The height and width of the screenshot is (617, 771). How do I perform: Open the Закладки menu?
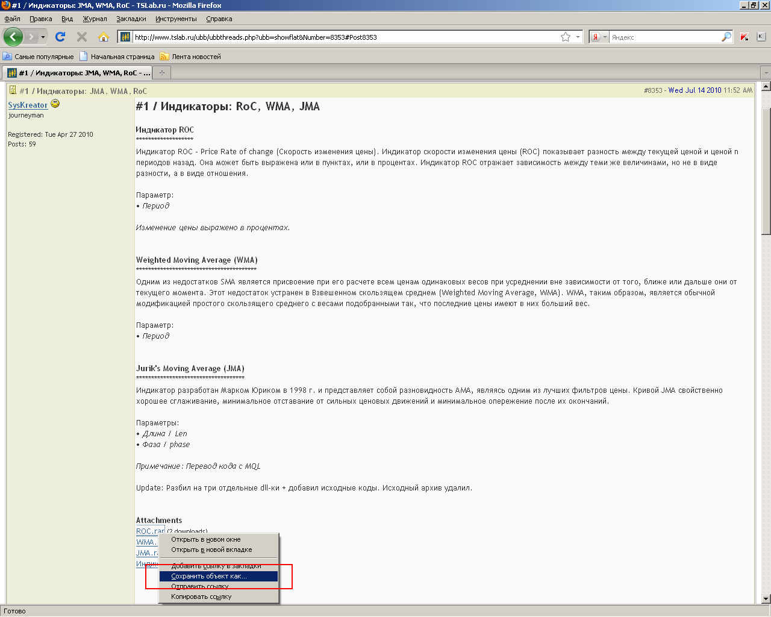pos(131,19)
